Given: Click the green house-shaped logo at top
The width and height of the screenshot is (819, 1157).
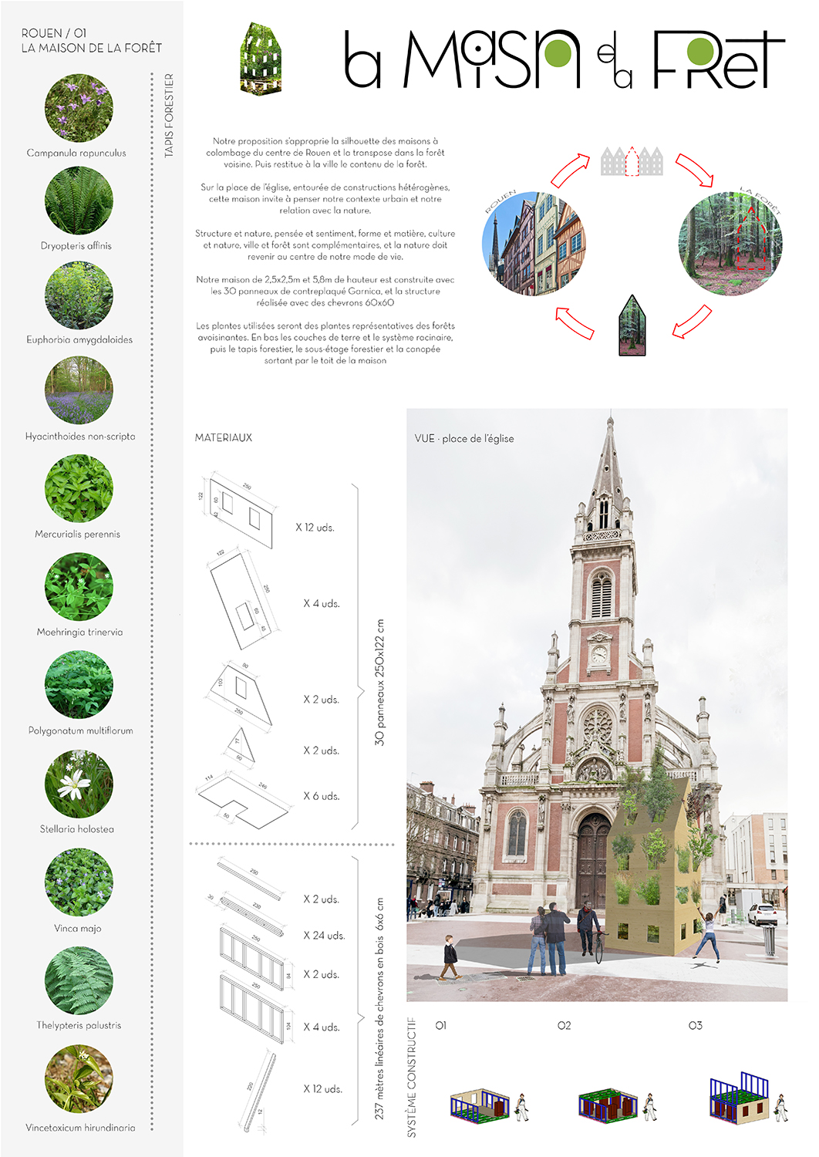Looking at the screenshot, I should pos(261,59).
